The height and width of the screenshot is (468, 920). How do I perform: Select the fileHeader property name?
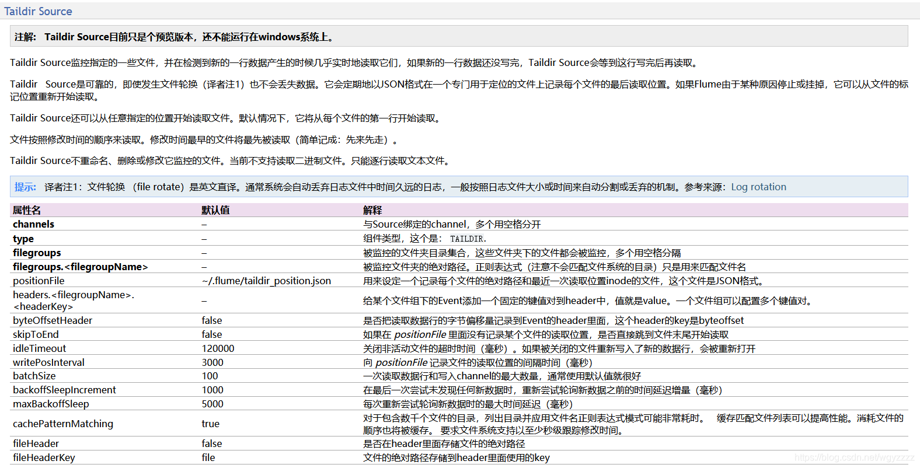coord(36,443)
